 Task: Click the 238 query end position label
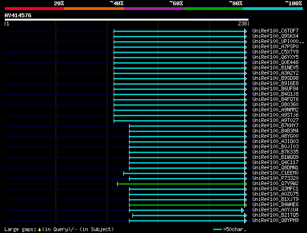tap(242, 23)
